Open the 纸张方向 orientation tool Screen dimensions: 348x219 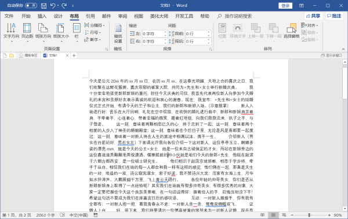coord(43,32)
